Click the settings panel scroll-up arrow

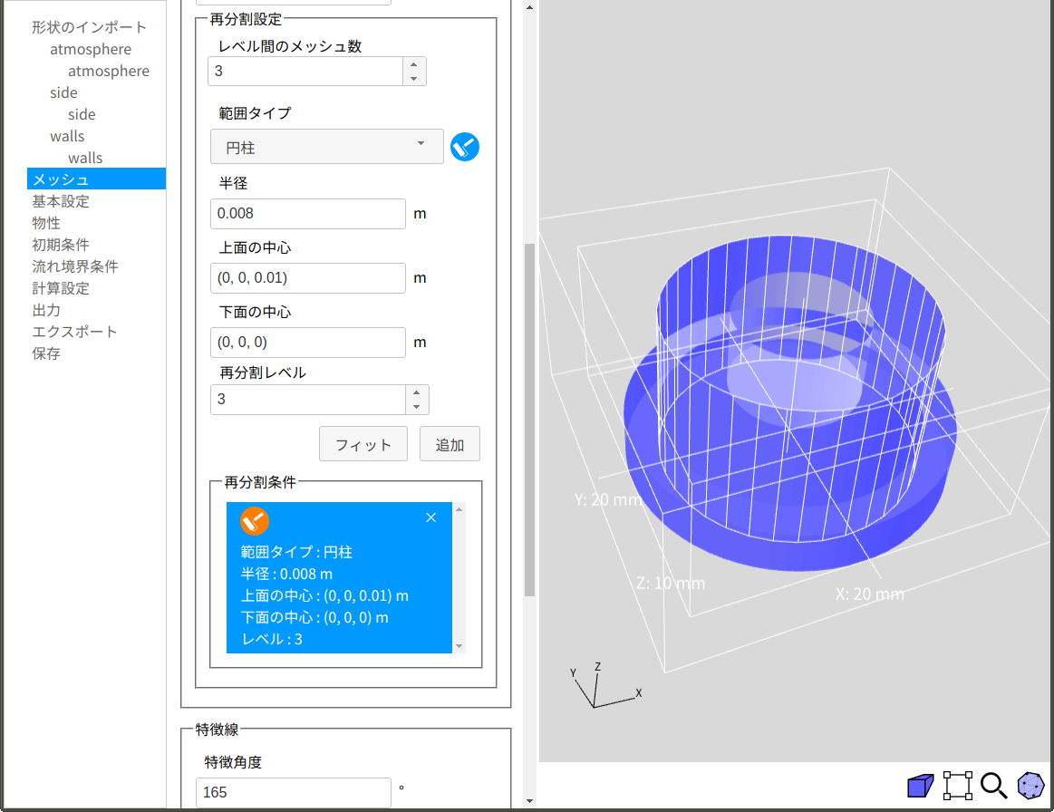pyautogui.click(x=529, y=7)
